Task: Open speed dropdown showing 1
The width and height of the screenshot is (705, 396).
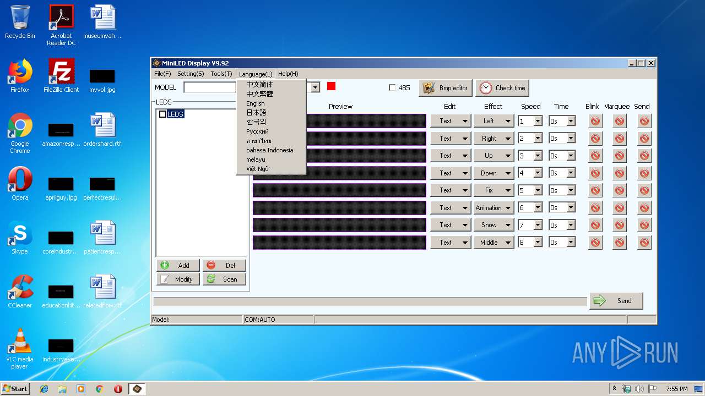Action: pyautogui.click(x=538, y=121)
